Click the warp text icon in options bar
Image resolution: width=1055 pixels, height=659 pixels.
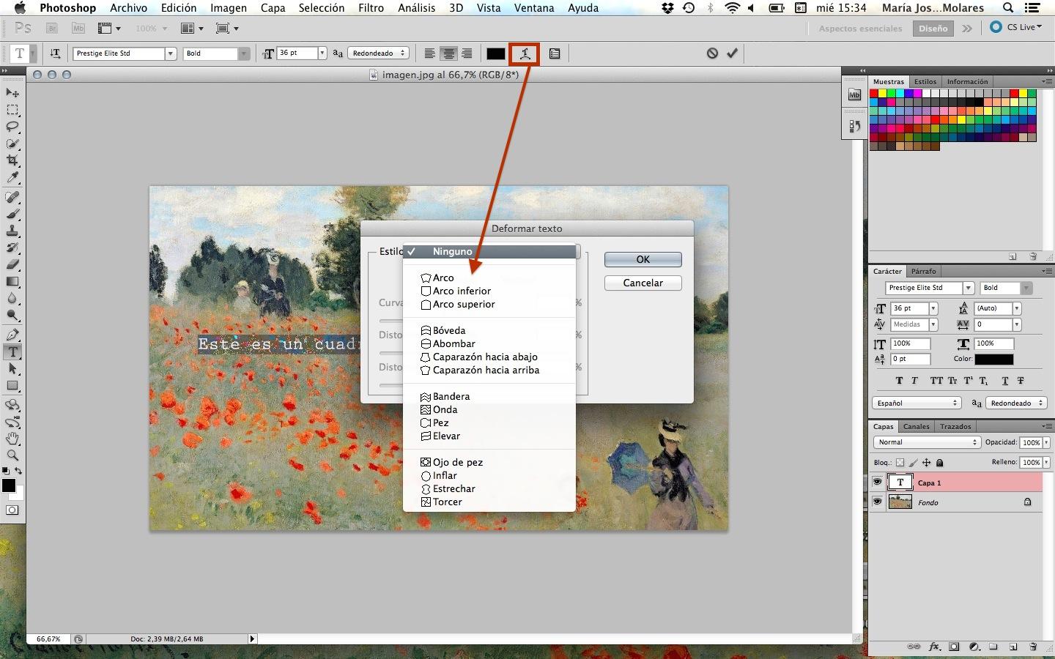(525, 53)
